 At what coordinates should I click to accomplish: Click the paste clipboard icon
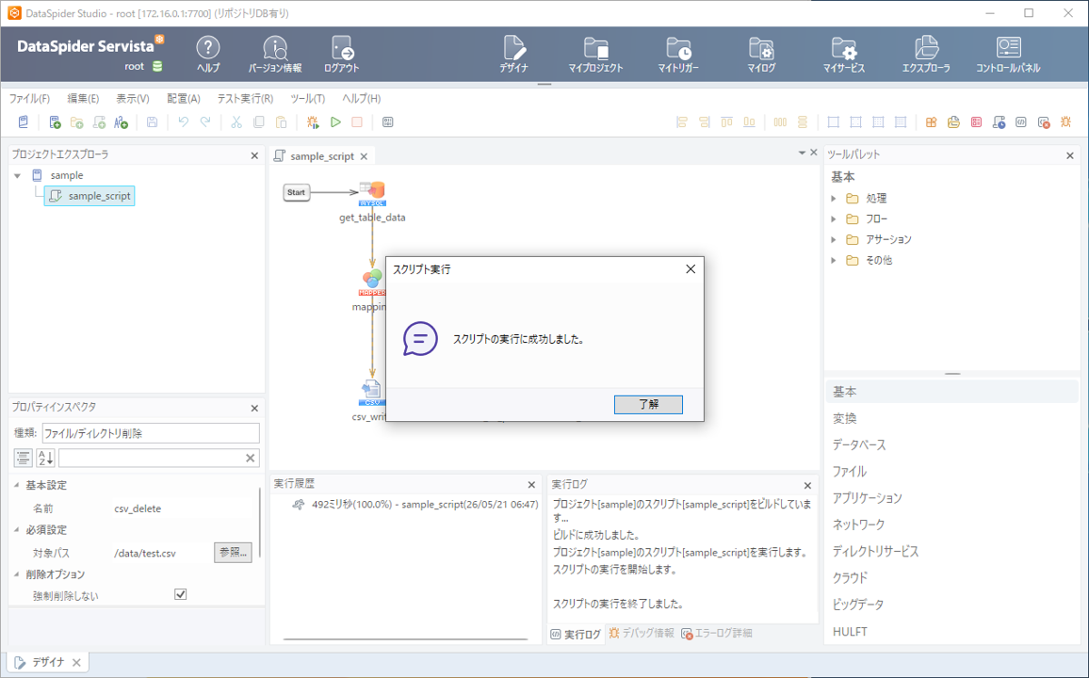point(282,122)
